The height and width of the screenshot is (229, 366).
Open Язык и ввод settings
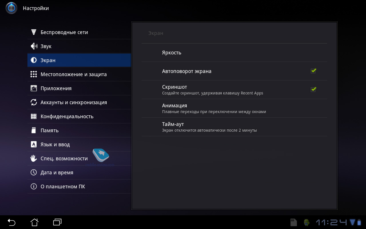tap(55, 144)
